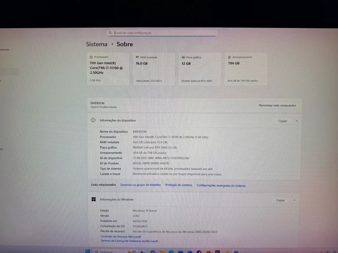
Task: Click Renomear este computador button
Action: click(x=278, y=105)
